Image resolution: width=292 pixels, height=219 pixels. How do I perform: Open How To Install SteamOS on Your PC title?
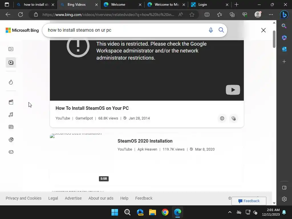pos(92,108)
